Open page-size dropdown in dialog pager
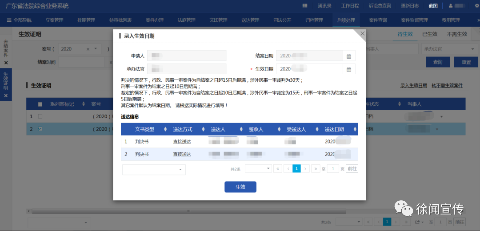480x231 pixels. (x=258, y=168)
